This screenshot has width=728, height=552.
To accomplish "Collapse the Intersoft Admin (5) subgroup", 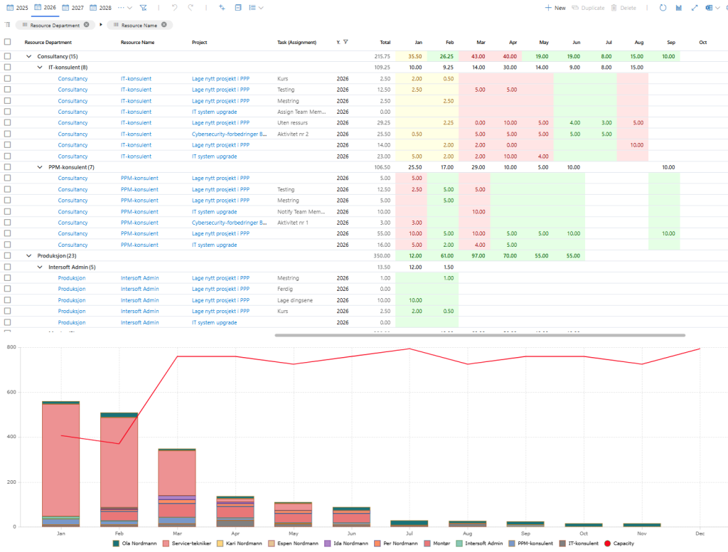I will coord(40,267).
